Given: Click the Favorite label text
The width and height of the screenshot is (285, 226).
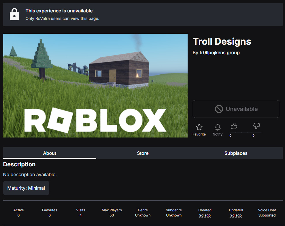Looking at the screenshot, I should coord(199,134).
